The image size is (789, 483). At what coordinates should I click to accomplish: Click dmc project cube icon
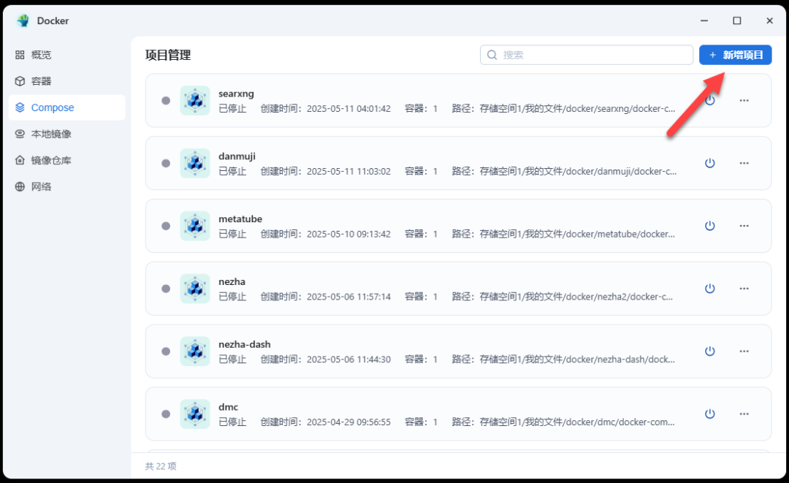coord(195,414)
